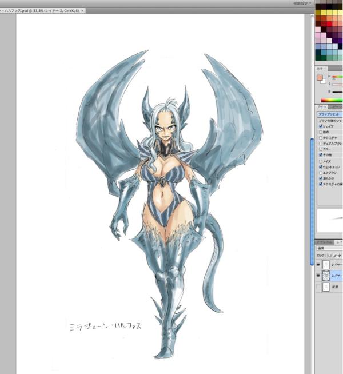Switch to the レイヤー panel tab
Viewport: 343px width, 374px height.
[x=338, y=242]
